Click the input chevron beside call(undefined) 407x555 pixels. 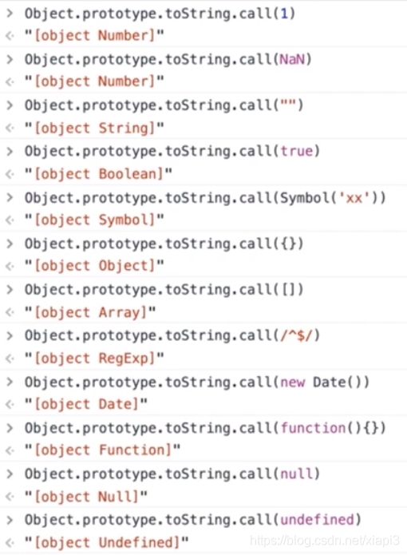point(10,520)
